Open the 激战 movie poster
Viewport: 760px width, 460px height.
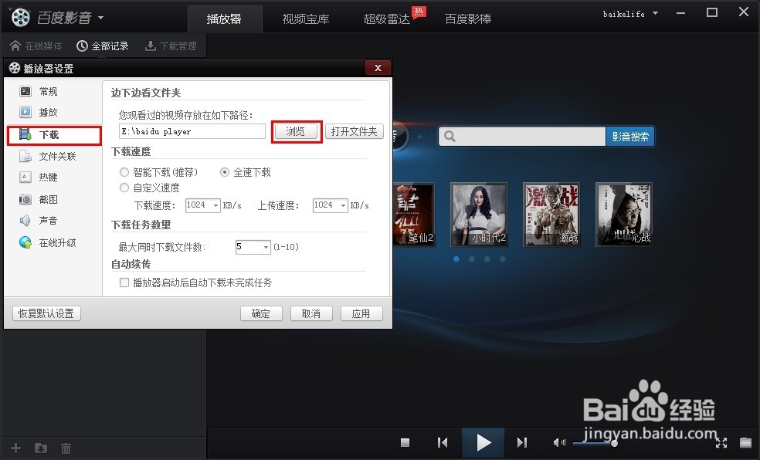pyautogui.click(x=551, y=215)
